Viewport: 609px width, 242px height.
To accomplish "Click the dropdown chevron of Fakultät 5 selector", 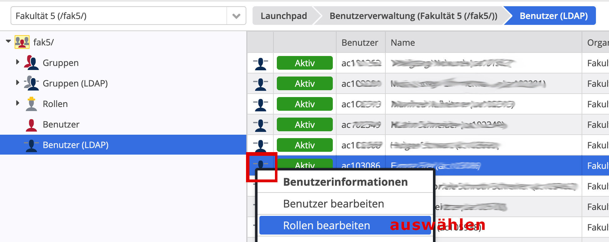I will [236, 16].
